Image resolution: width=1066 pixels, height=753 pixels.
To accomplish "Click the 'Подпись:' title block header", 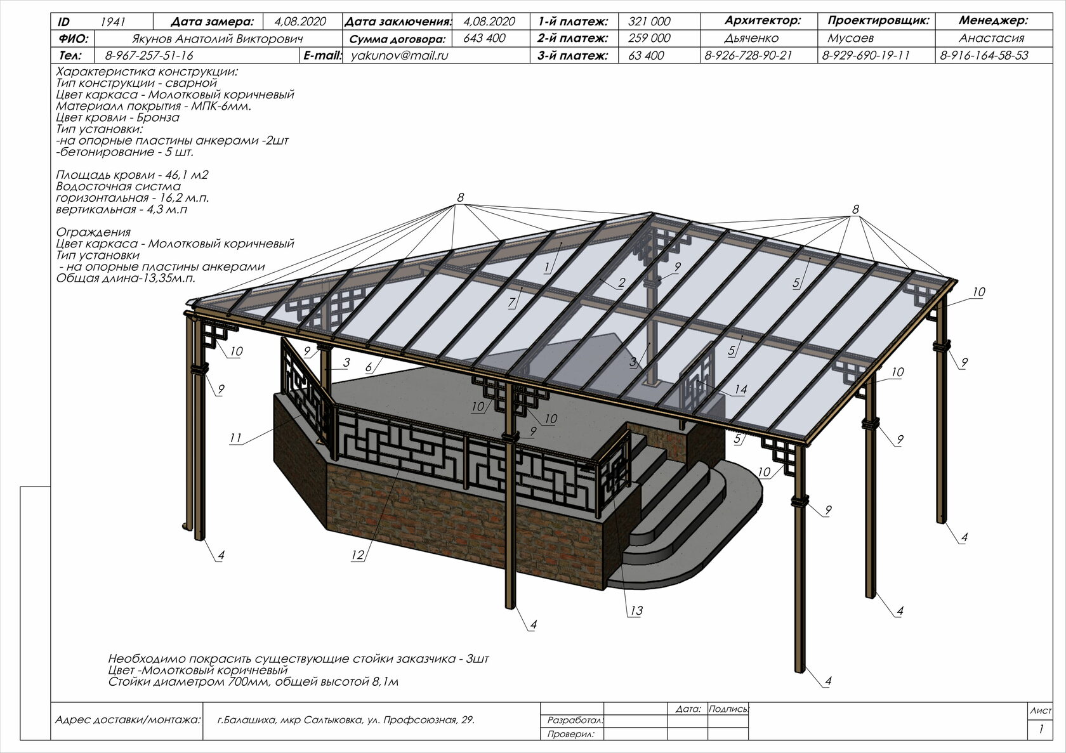I will tap(728, 709).
